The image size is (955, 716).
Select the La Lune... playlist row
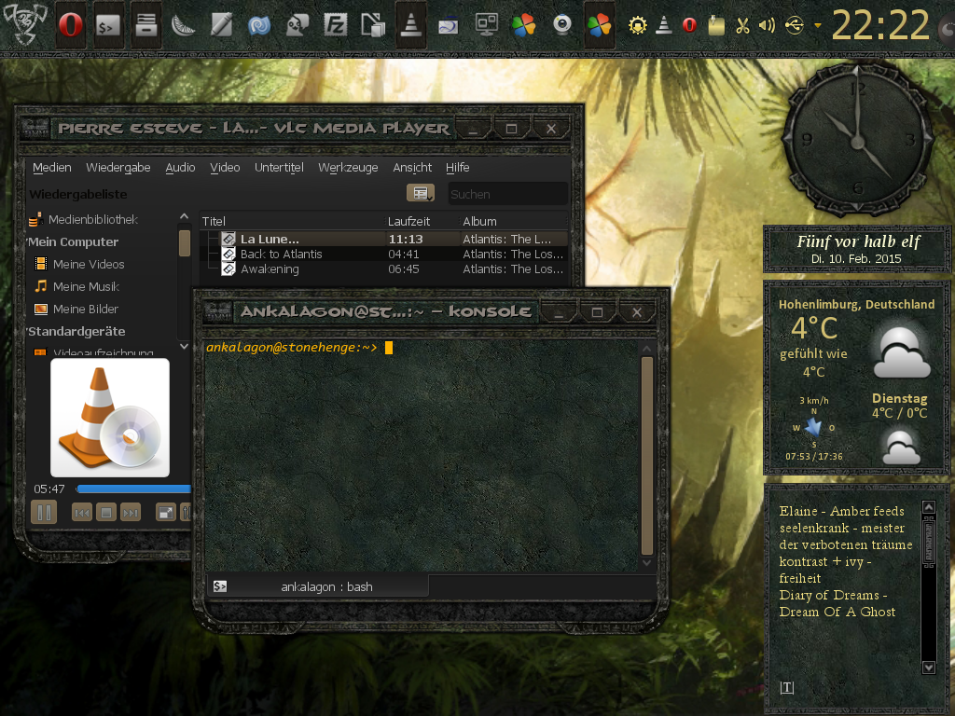383,239
